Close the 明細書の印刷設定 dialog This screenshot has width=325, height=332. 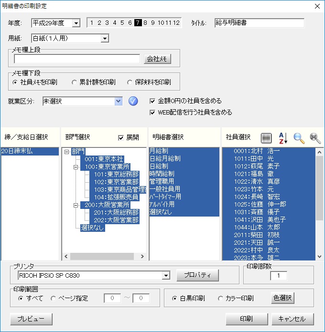click(317, 6)
